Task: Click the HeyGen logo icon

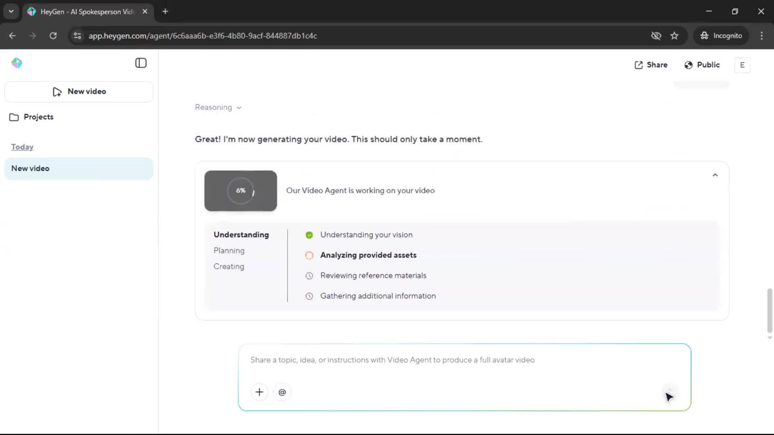Action: click(17, 63)
